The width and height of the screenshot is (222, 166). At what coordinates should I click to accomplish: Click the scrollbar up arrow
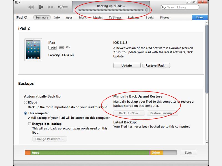[207, 23]
